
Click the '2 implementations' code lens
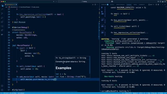[x=19, y=30]
